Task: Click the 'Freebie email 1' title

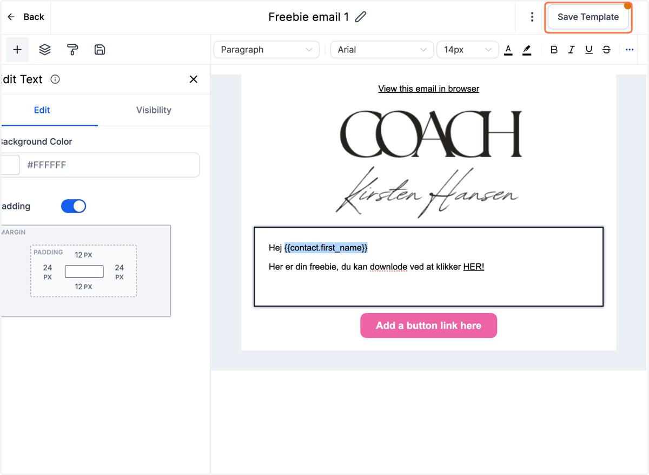Action: tap(309, 17)
